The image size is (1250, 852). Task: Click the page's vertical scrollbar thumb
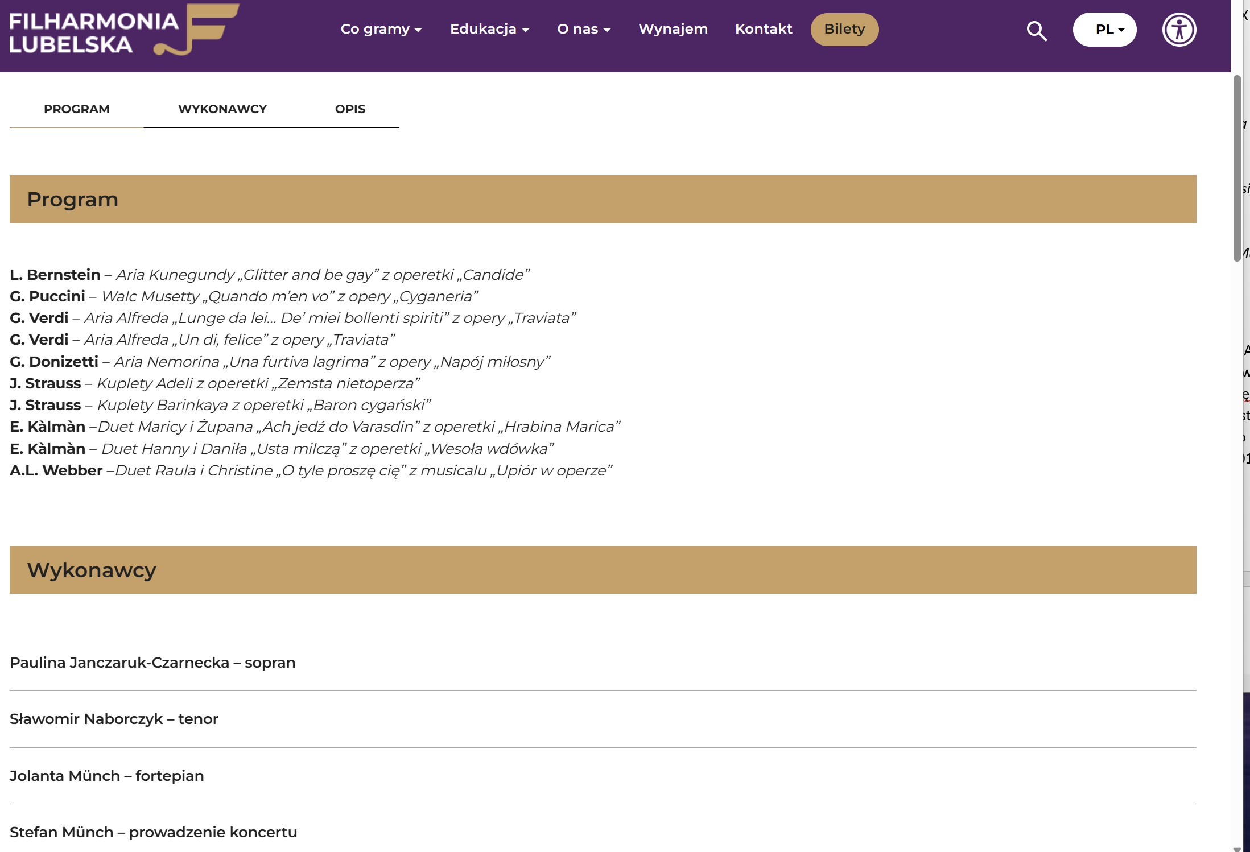(1236, 168)
